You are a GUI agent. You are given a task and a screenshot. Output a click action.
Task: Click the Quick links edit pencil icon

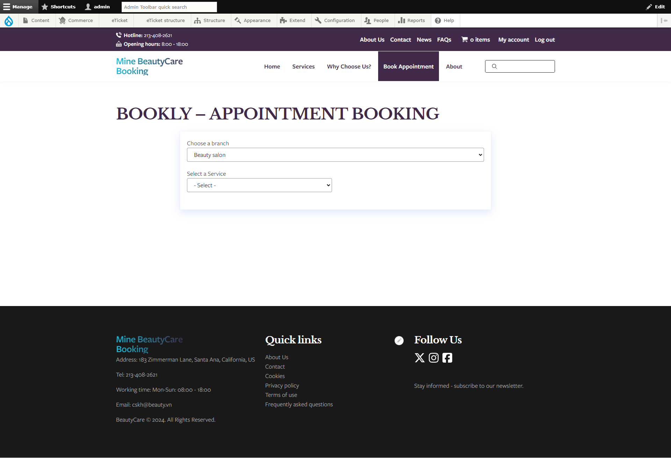(399, 340)
